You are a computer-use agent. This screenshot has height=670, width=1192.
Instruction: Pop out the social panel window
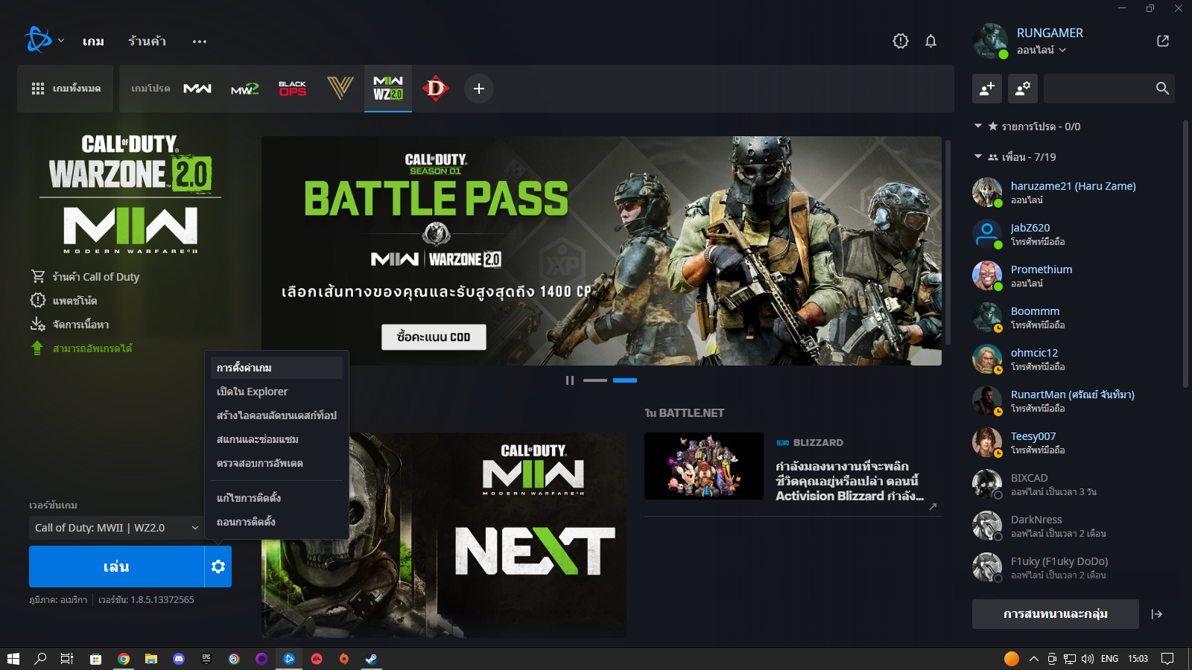click(x=1163, y=41)
